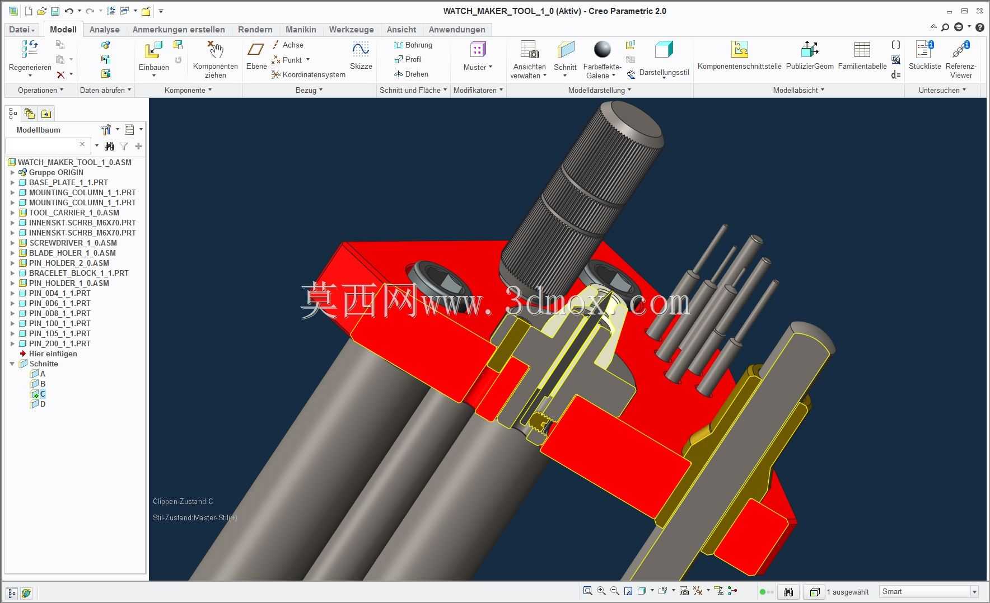Expand the Modellabsicht group dropdown
The width and height of the screenshot is (990, 603).
point(799,90)
